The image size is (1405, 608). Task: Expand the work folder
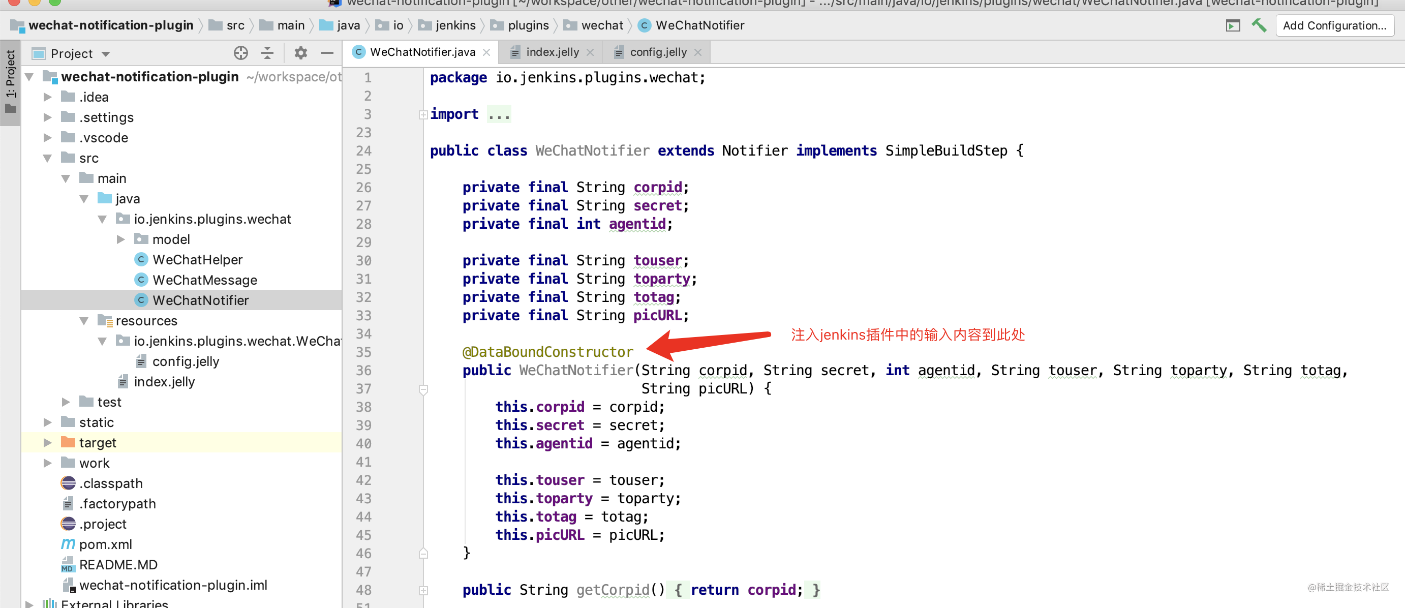tap(47, 463)
